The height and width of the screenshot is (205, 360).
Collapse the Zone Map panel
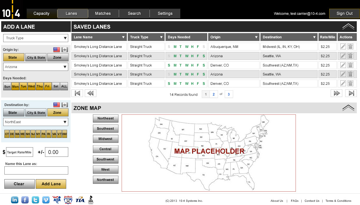[x=348, y=108]
